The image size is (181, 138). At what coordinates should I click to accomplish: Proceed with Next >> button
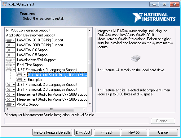point(134,132)
